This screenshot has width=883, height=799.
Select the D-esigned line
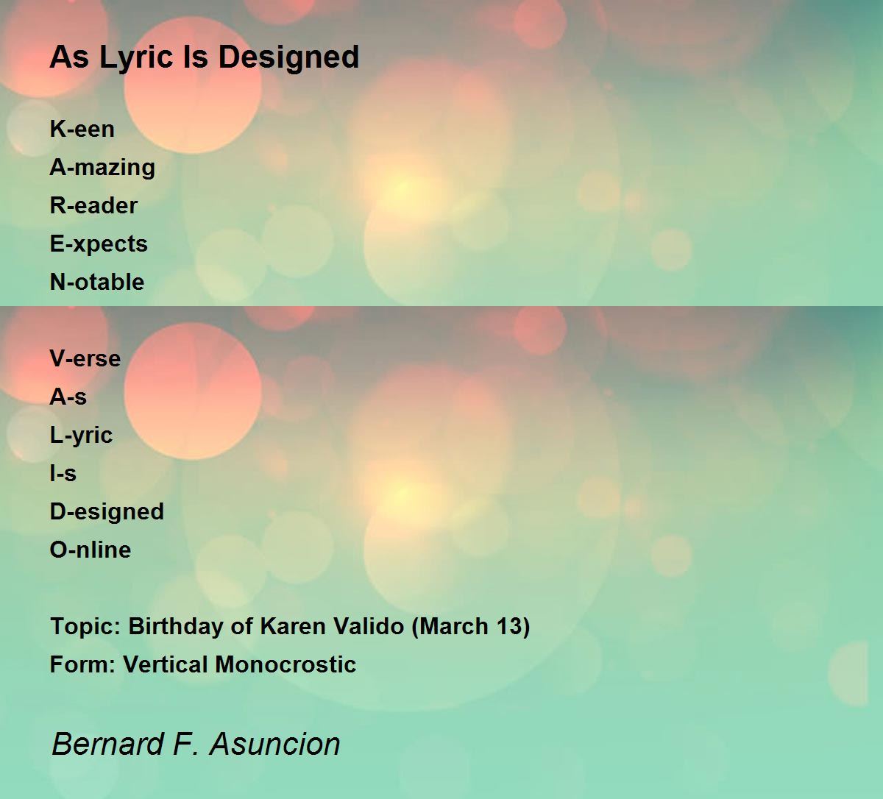(107, 512)
